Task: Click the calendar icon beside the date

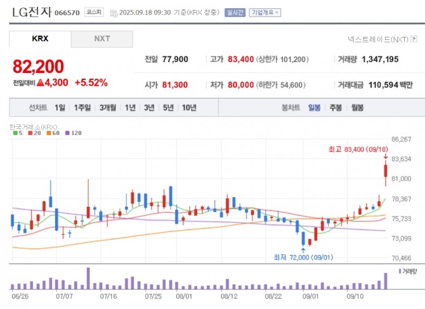Action: pyautogui.click(x=114, y=13)
